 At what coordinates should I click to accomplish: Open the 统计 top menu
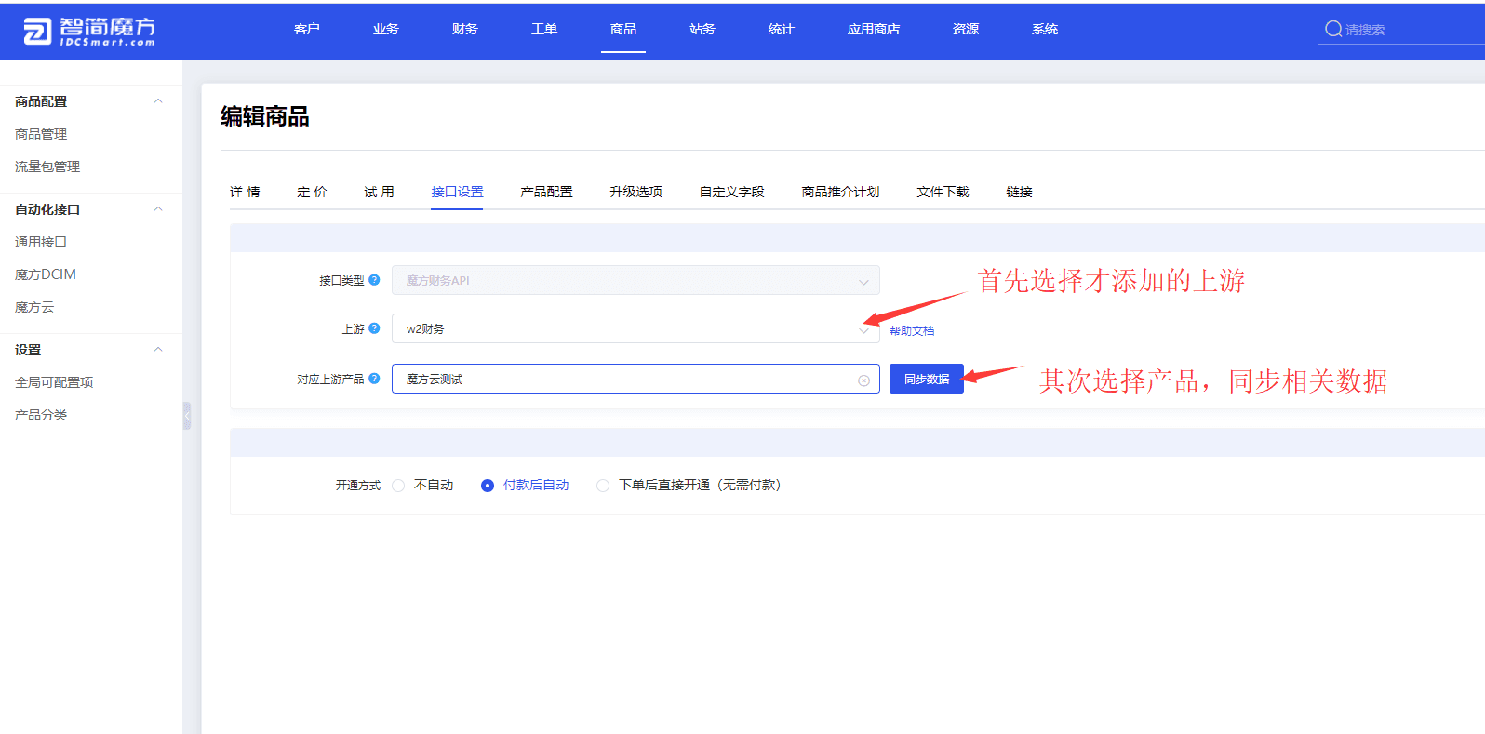point(782,29)
